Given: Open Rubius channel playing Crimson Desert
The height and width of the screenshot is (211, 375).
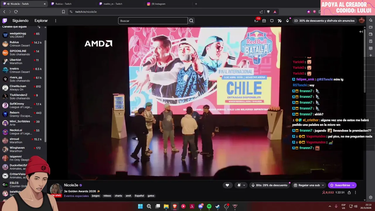Looking at the screenshot, I should [x=23, y=44].
